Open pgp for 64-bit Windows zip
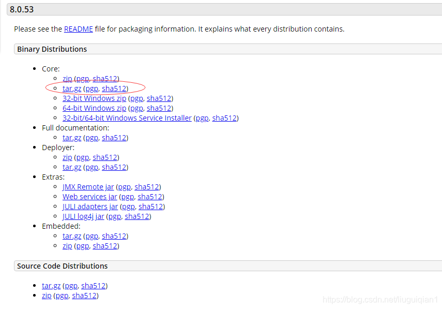The height and width of the screenshot is (309, 442). click(136, 108)
